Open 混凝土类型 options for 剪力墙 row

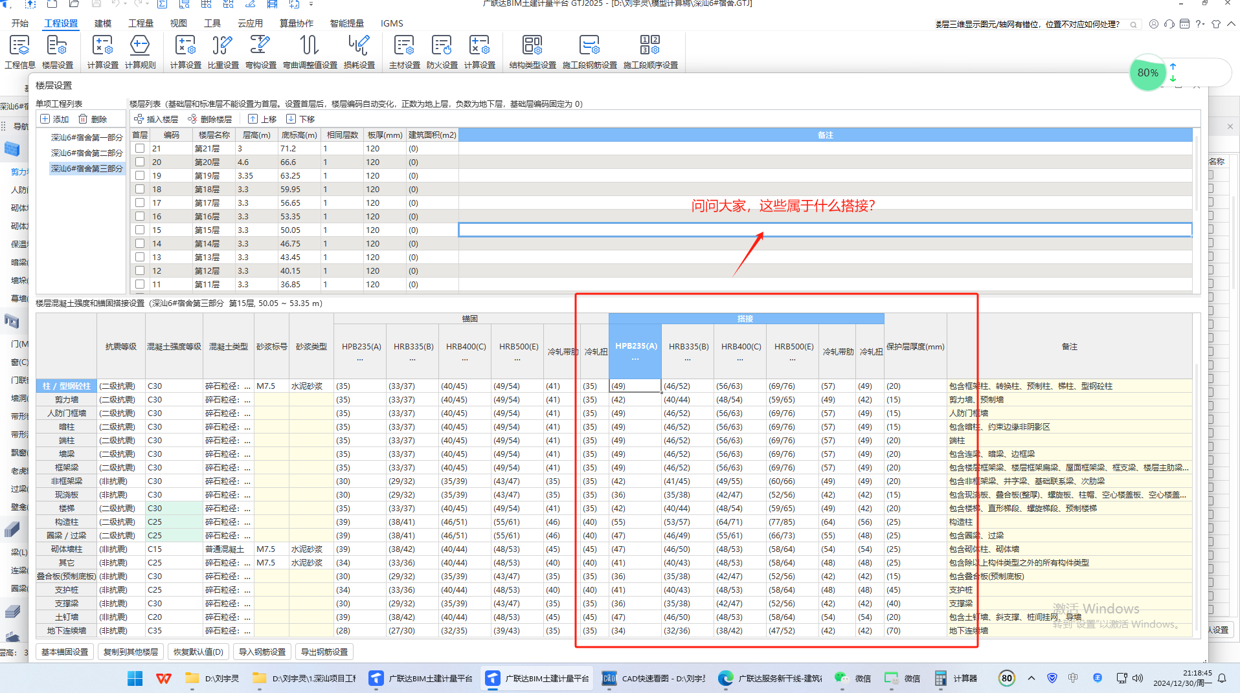247,400
